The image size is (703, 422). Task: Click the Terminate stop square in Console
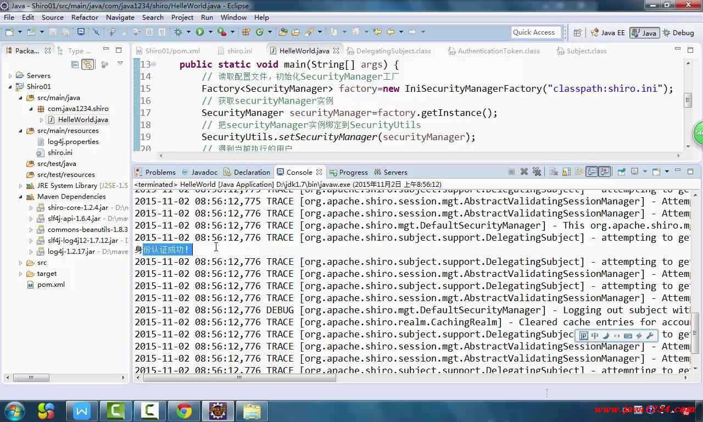tap(511, 172)
